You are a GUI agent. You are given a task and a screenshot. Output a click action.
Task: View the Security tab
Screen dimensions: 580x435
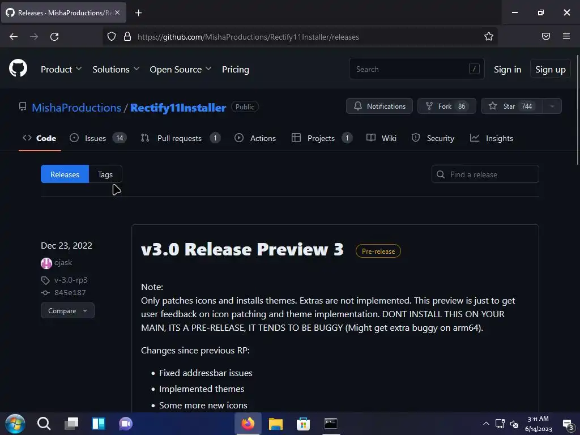point(432,138)
